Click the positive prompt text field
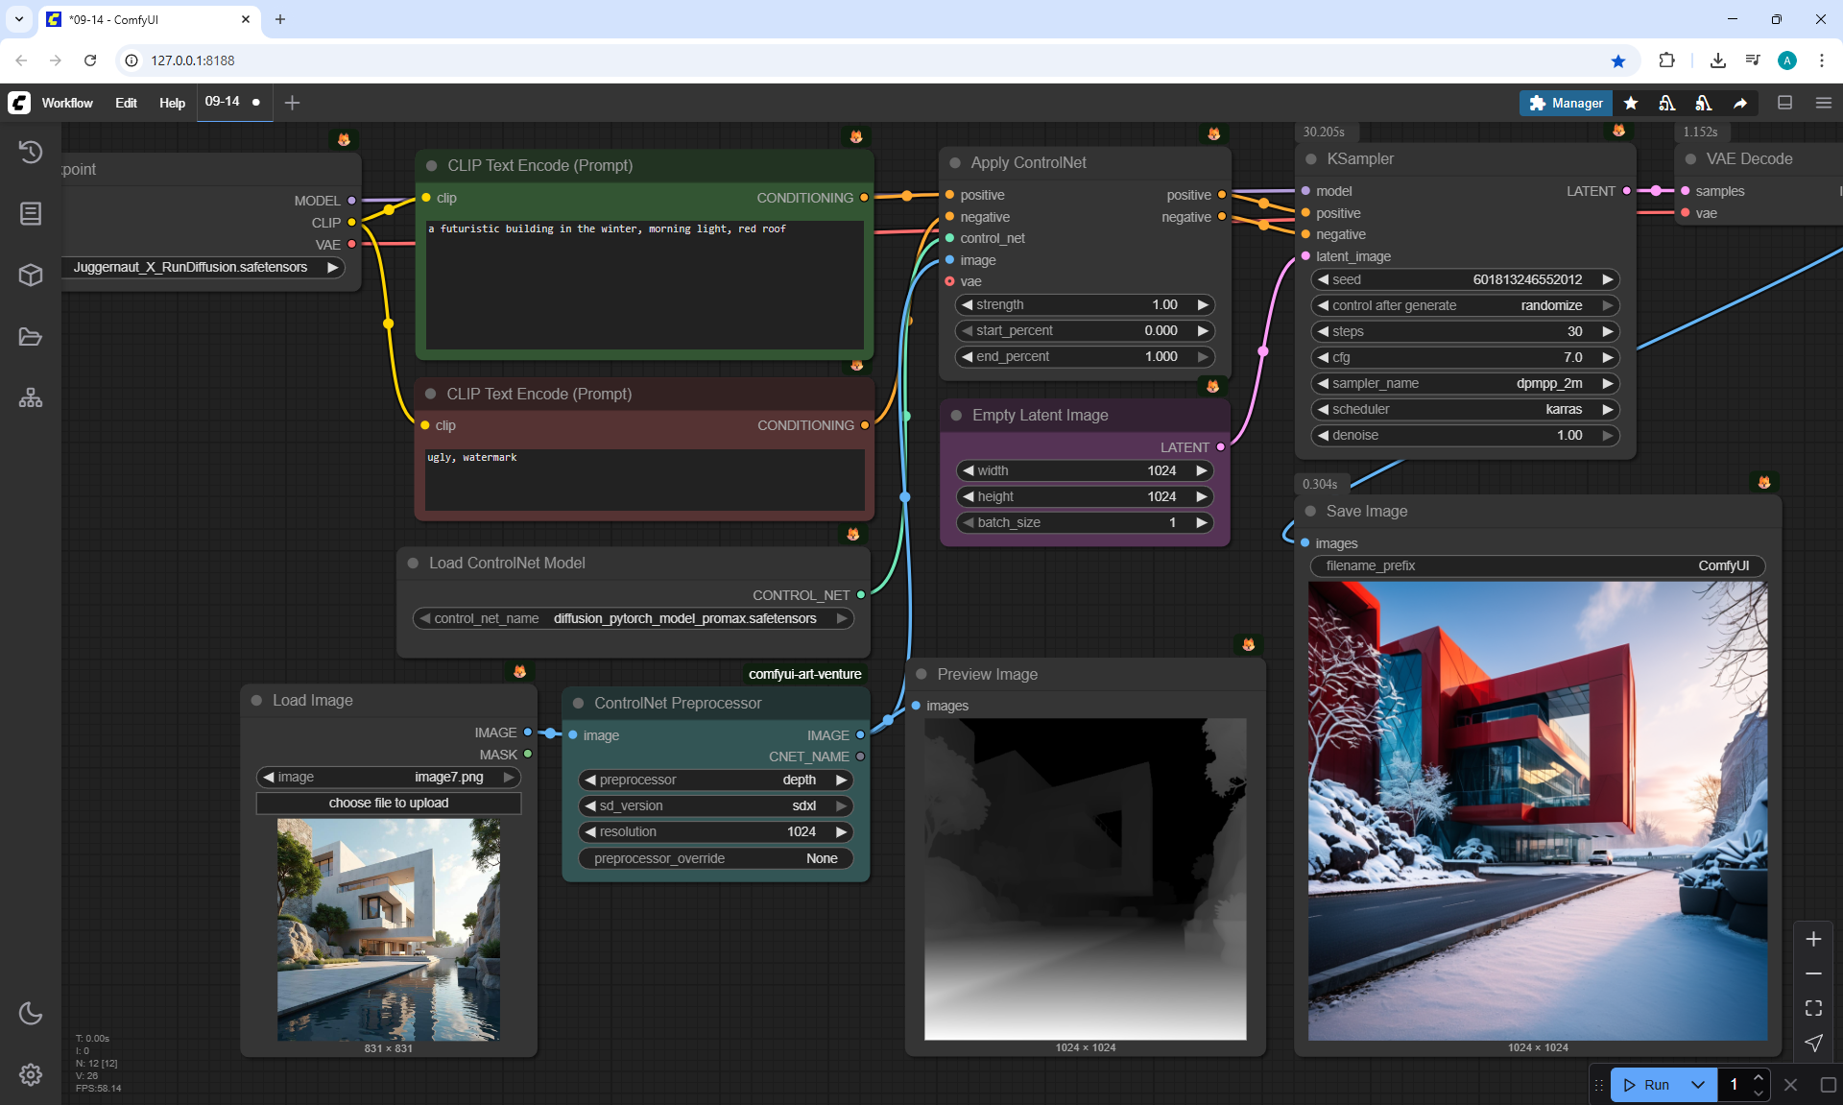Image resolution: width=1843 pixels, height=1105 pixels. (x=643, y=283)
